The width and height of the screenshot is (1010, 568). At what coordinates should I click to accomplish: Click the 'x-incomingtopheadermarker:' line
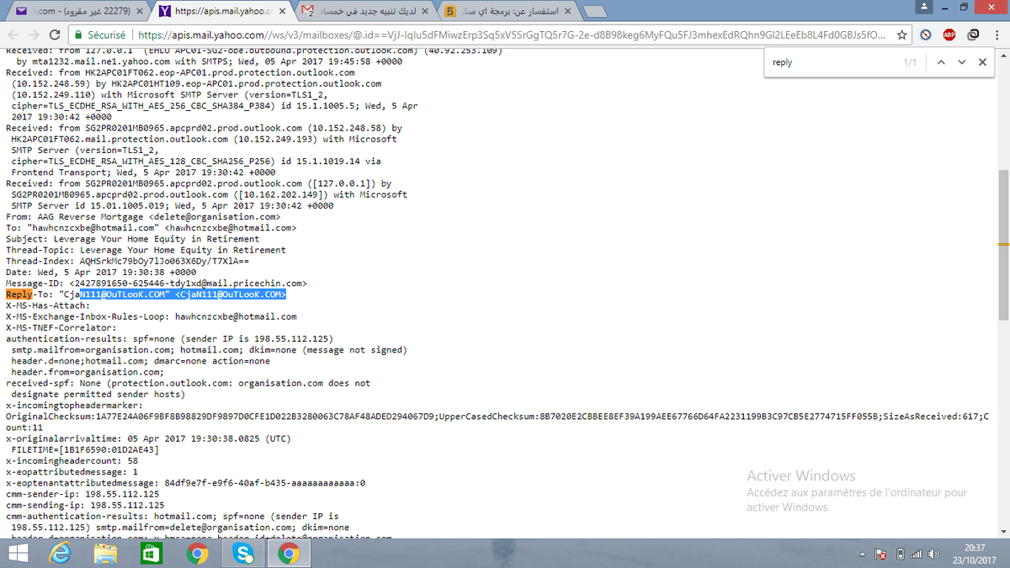(x=74, y=405)
